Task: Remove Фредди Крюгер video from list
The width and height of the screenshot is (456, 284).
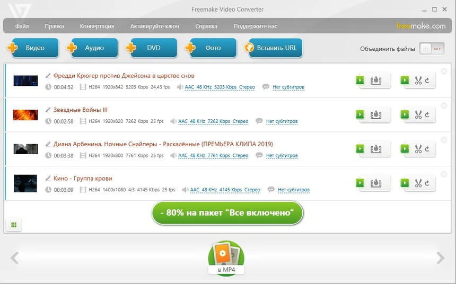Action: (444, 71)
